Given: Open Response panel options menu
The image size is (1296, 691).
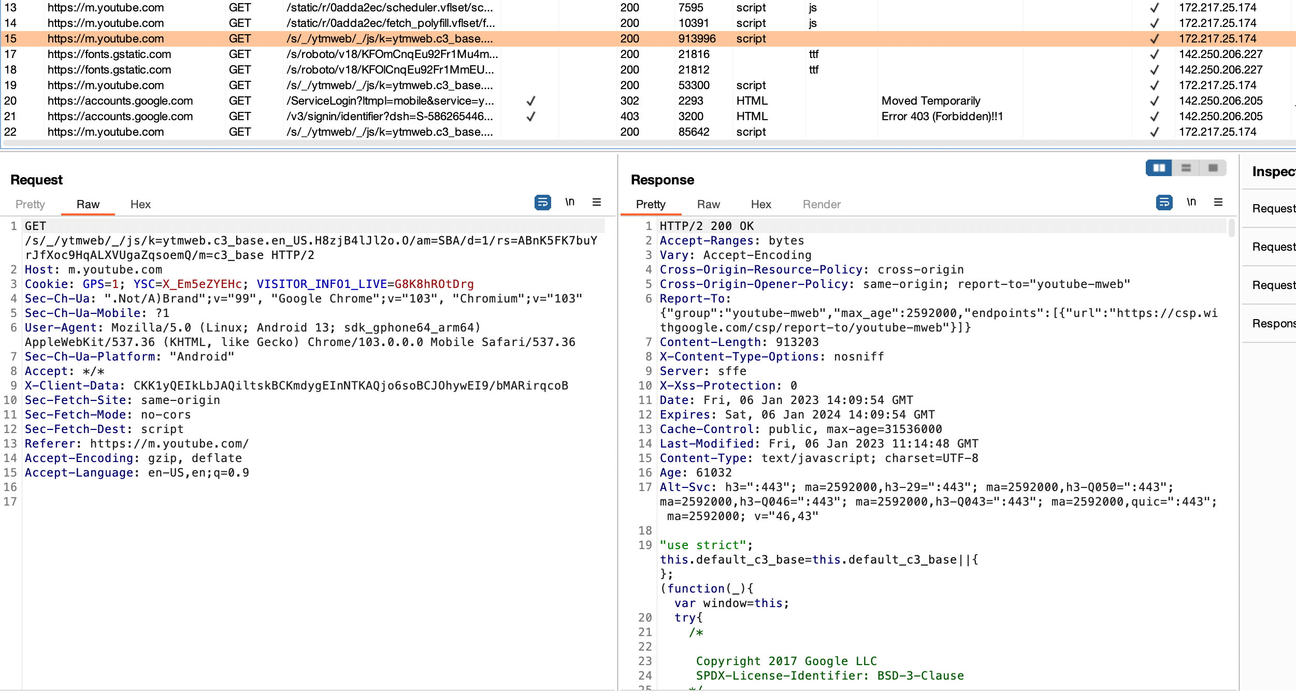Looking at the screenshot, I should [1218, 202].
